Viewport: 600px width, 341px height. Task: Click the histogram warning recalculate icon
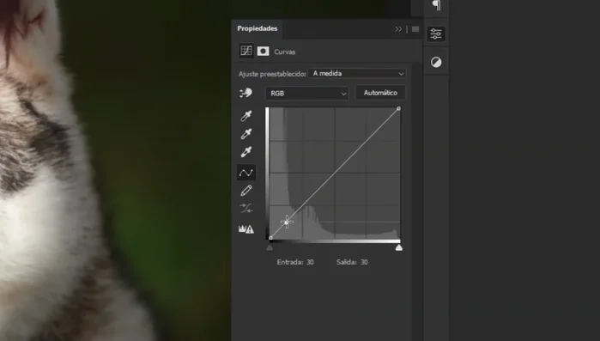point(246,228)
